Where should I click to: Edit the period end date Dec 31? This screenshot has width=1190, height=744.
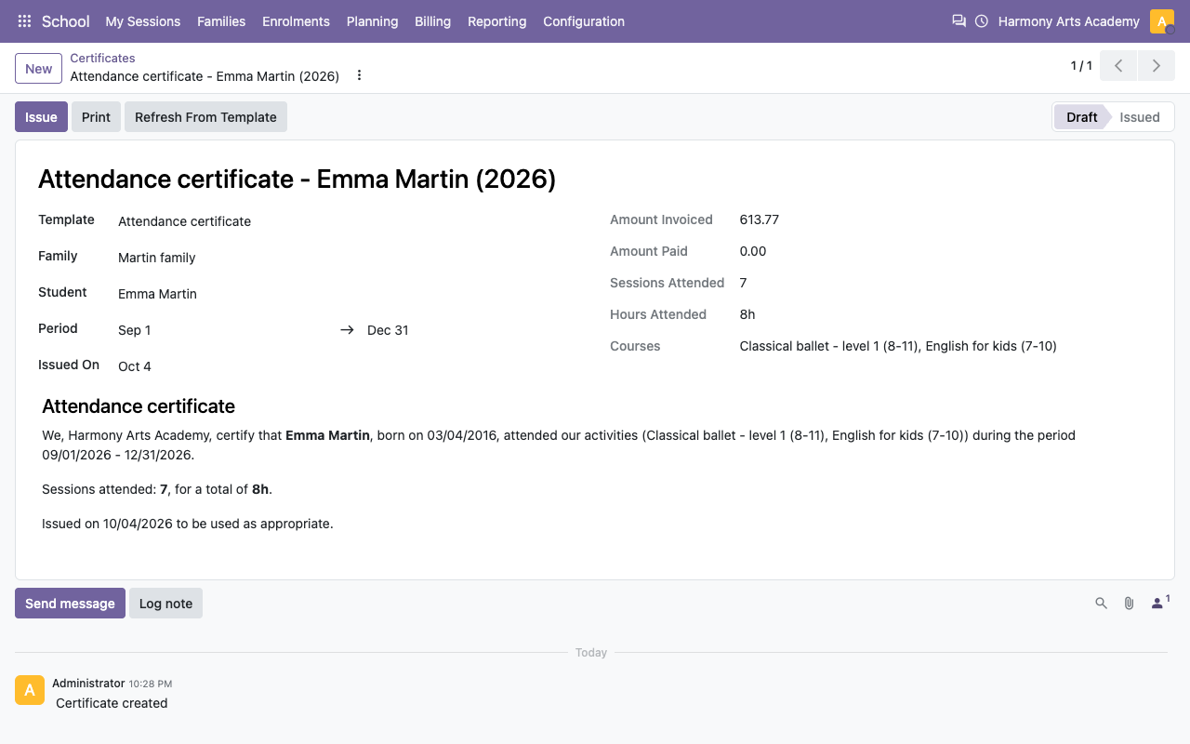472,330
